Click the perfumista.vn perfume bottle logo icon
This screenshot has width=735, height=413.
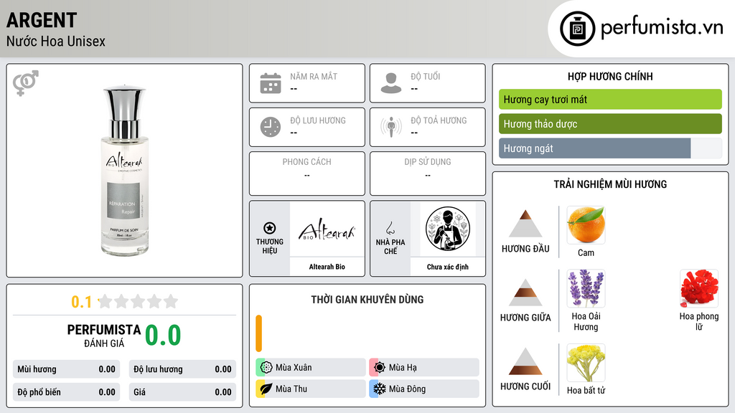pos(577,29)
